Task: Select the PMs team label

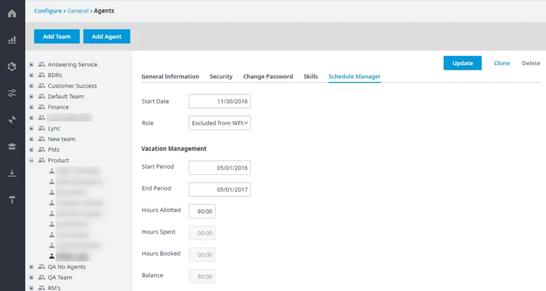Action: (x=53, y=150)
